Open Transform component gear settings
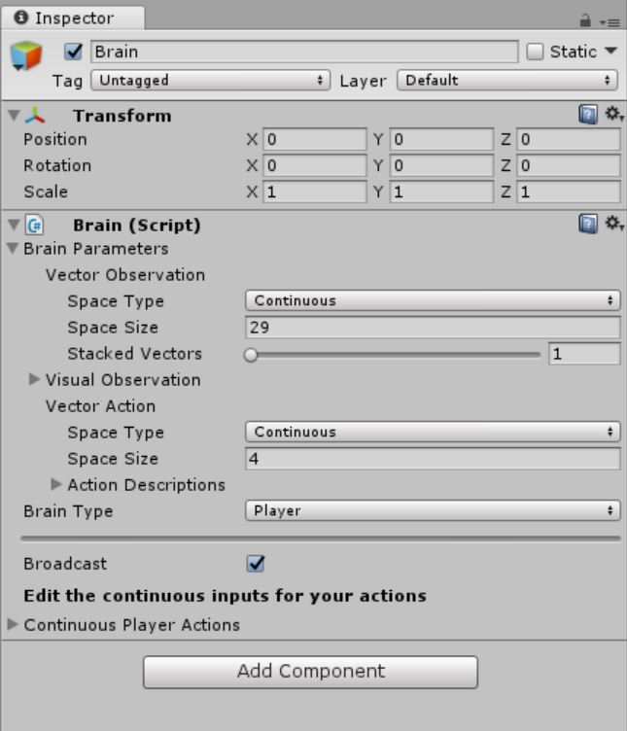This screenshot has height=731, width=627. tap(614, 114)
